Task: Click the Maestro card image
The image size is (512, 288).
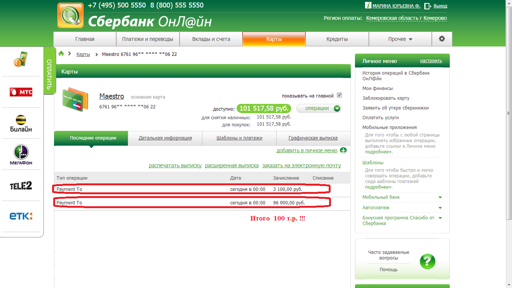Action: (75, 99)
